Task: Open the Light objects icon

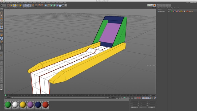Action: point(66,5)
